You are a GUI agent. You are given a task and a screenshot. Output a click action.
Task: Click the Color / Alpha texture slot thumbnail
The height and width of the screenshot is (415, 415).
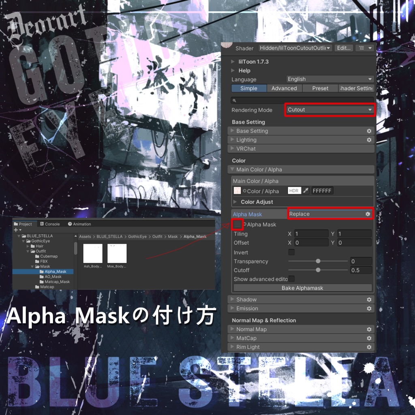click(x=237, y=190)
